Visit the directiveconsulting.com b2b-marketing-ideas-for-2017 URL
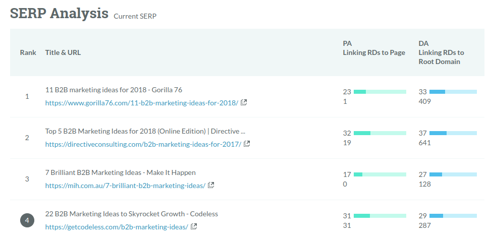Viewport: 489px width, 241px height. [x=143, y=144]
